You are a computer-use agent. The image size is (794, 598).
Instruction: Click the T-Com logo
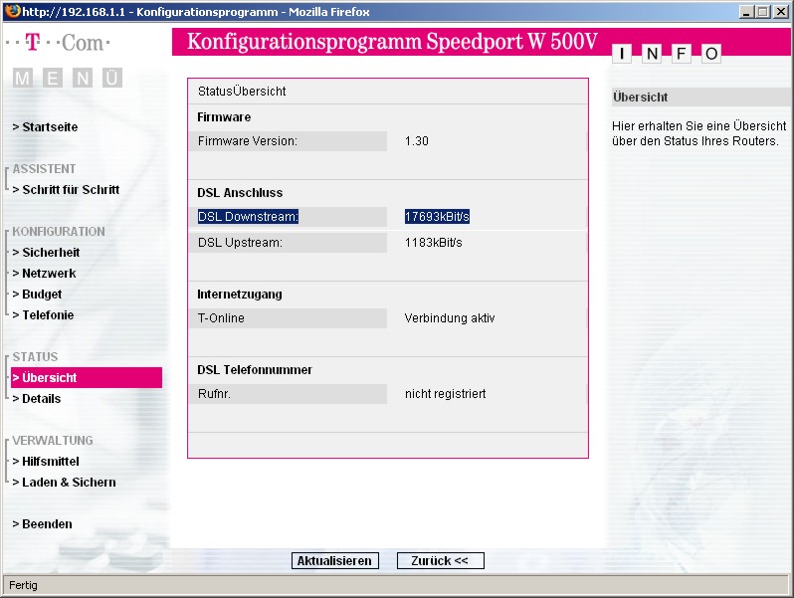[x=58, y=43]
